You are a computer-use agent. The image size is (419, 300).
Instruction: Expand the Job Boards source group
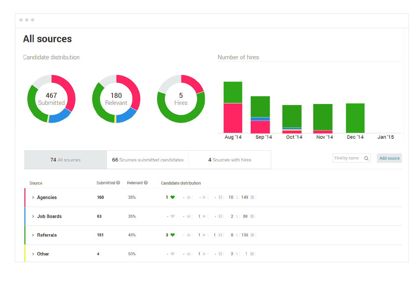[x=33, y=216]
